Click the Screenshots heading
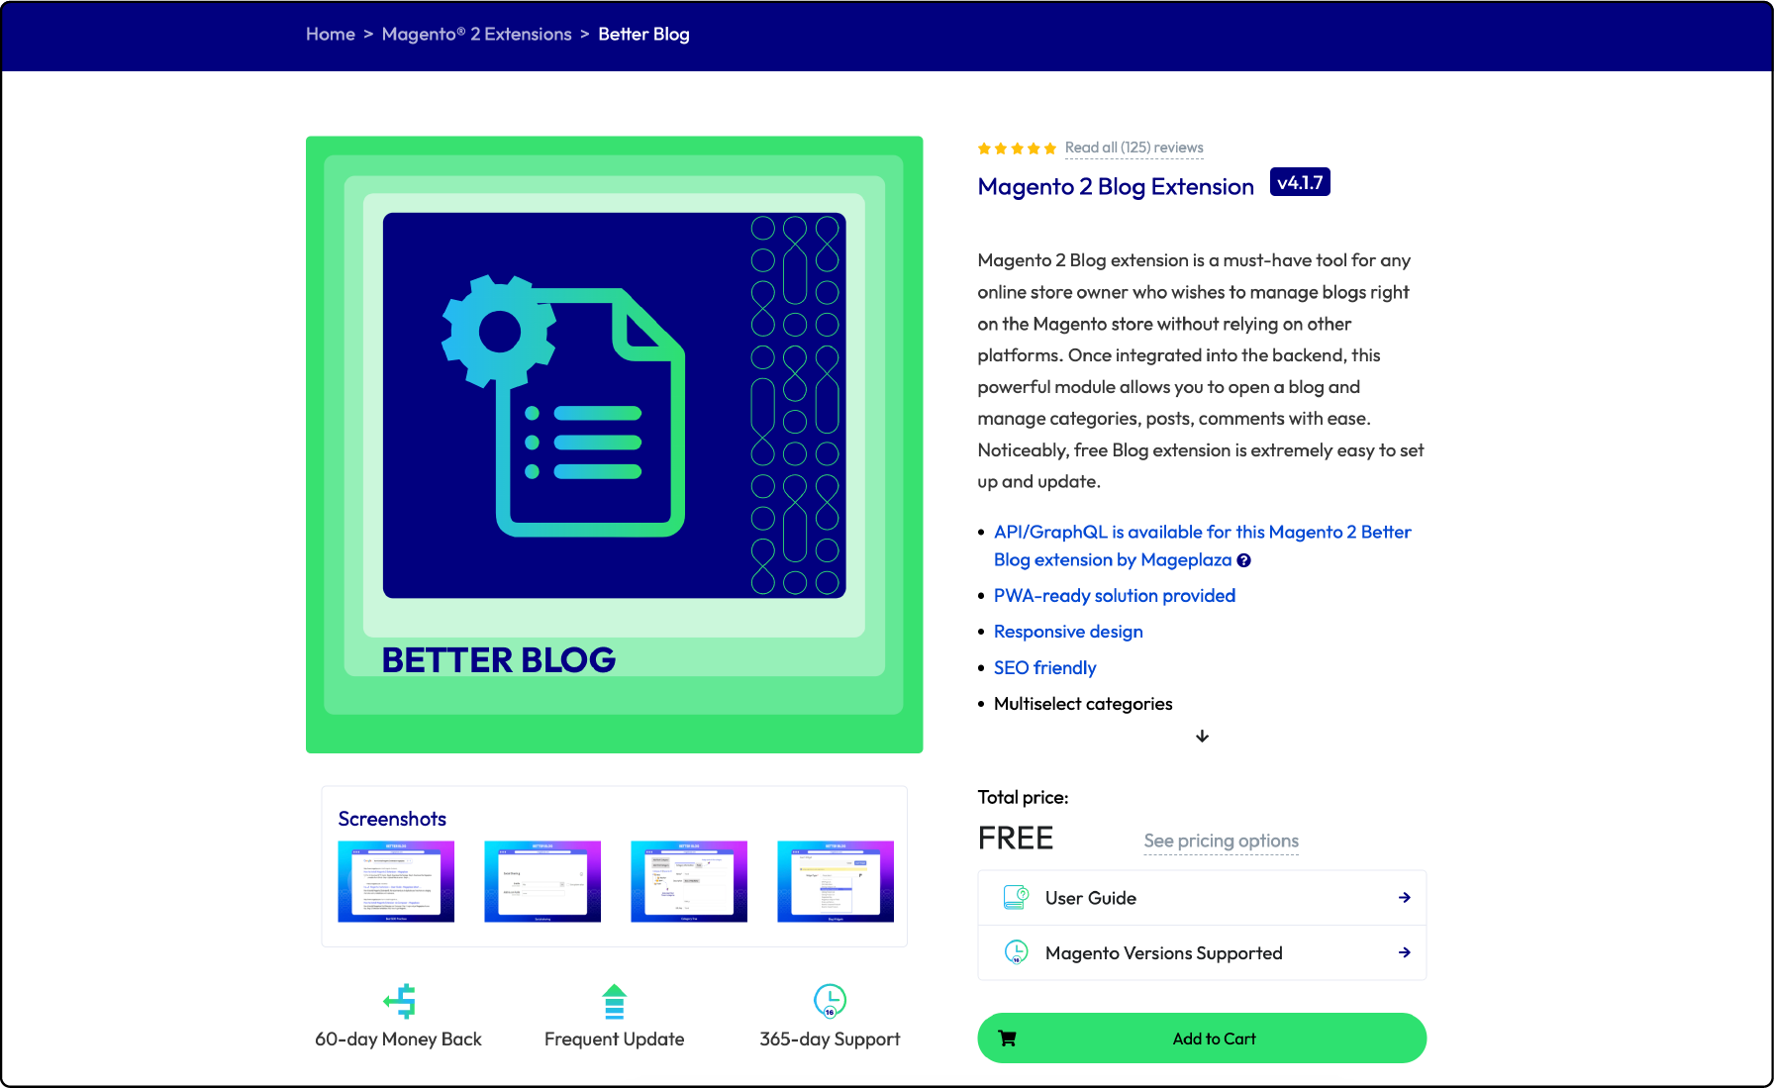Screen dimensions: 1774x1088 [392, 819]
